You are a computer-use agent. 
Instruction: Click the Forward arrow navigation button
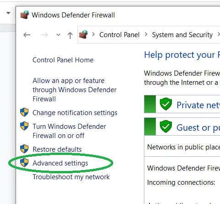coord(44,35)
